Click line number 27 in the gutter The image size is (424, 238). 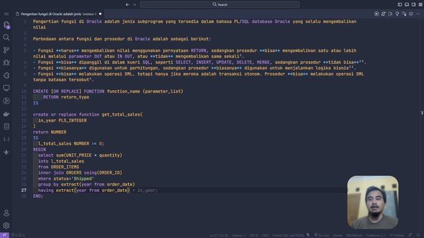coord(24,190)
